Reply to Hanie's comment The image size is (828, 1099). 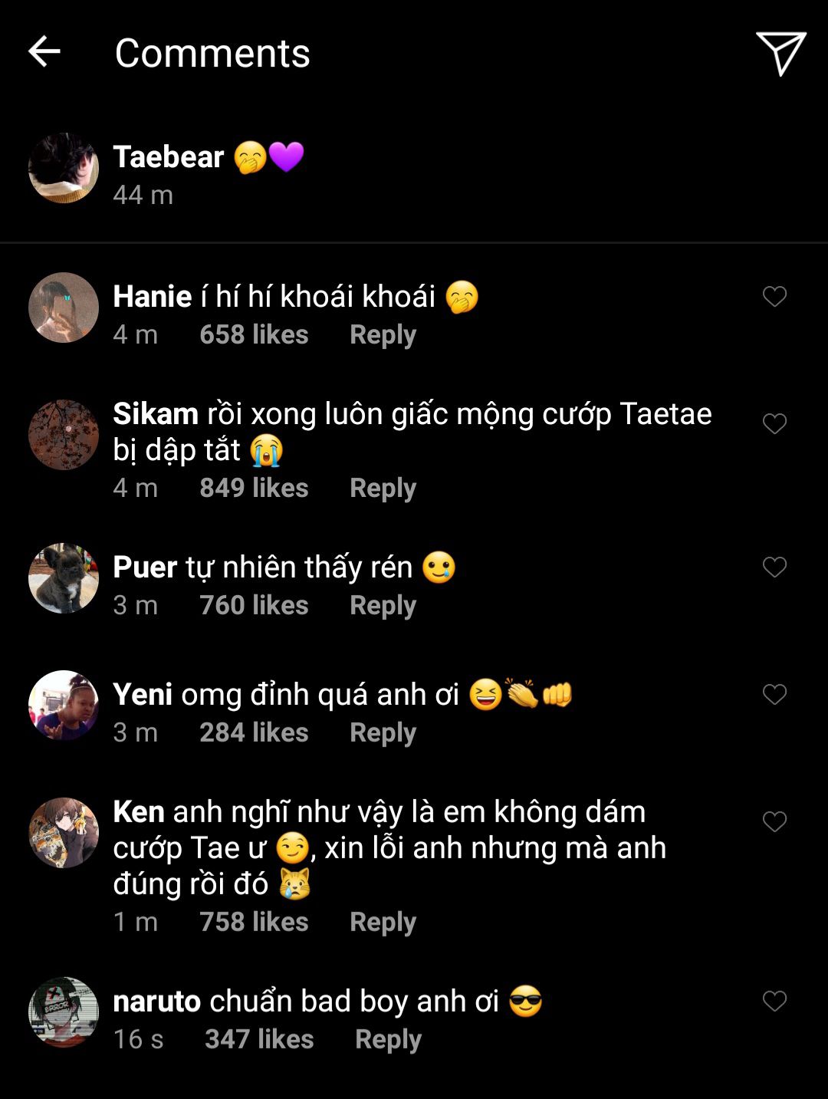[383, 335]
